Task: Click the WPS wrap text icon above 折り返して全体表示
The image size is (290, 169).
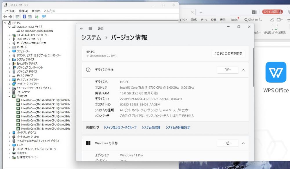Action: [x=274, y=27]
